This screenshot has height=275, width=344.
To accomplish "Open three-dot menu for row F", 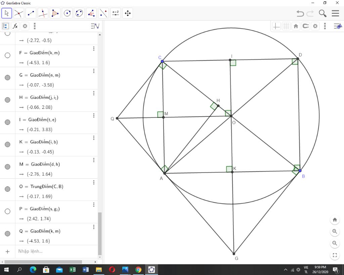I will tap(94, 49).
